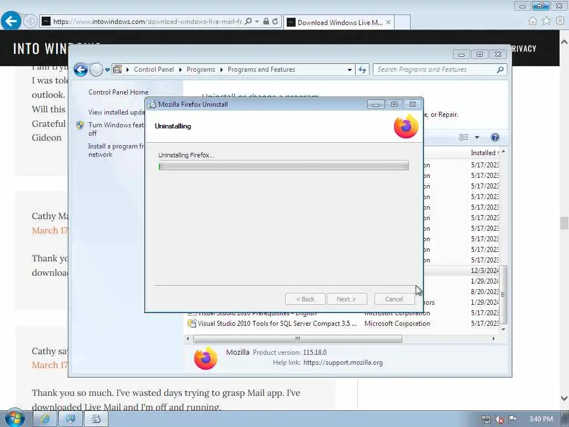Click the Firefox logo in uninstall dialog
The height and width of the screenshot is (427, 569).
[406, 126]
